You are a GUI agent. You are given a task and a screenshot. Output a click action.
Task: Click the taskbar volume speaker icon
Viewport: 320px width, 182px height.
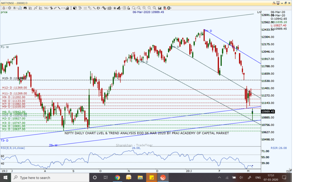click(241, 178)
